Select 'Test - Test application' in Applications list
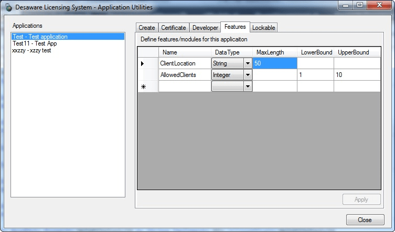 coord(68,37)
